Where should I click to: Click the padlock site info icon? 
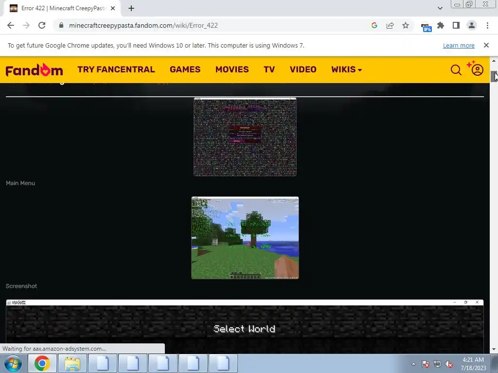(61, 25)
